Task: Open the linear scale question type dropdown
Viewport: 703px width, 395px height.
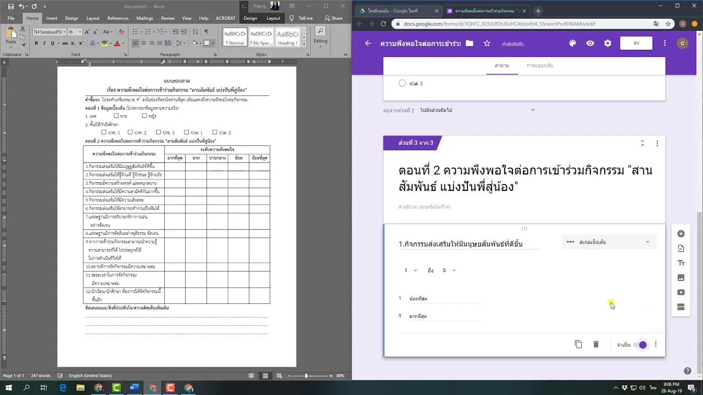Action: click(609, 242)
